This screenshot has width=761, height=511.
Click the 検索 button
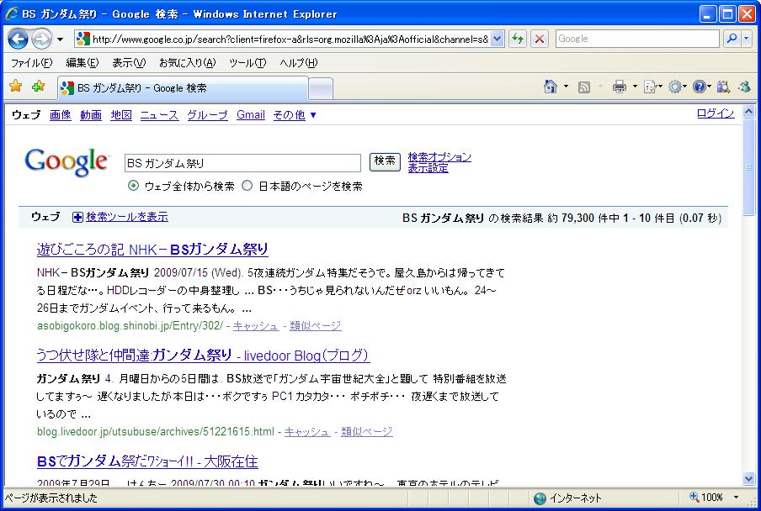click(x=385, y=161)
